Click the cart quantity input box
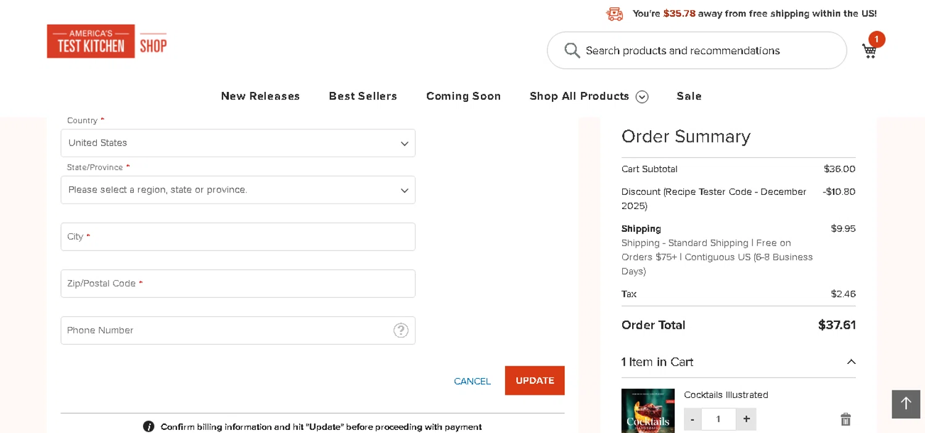This screenshot has height=433, width=925. [718, 419]
